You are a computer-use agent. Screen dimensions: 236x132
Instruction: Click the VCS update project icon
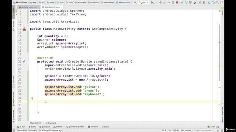tap(182, 3)
